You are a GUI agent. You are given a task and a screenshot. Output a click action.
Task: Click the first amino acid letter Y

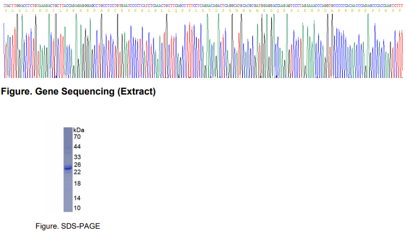pyautogui.click(x=6, y=11)
